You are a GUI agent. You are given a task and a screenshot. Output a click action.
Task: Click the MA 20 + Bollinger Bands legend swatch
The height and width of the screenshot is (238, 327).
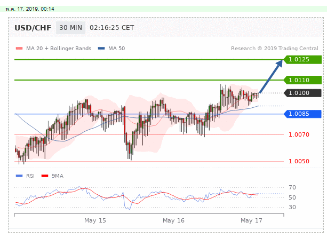coord(19,49)
